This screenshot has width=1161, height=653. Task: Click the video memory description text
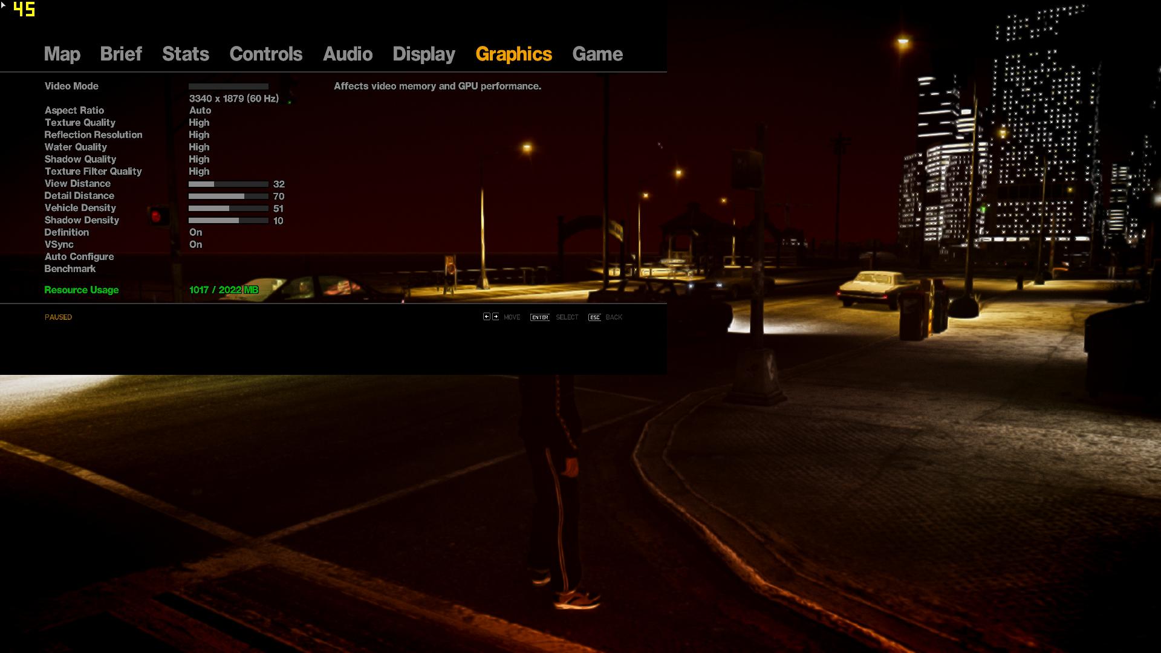(x=437, y=86)
